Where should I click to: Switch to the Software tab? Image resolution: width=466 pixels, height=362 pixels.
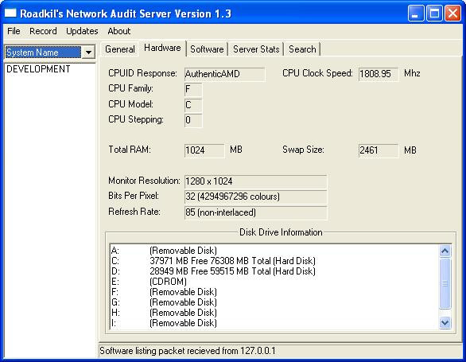coord(207,49)
